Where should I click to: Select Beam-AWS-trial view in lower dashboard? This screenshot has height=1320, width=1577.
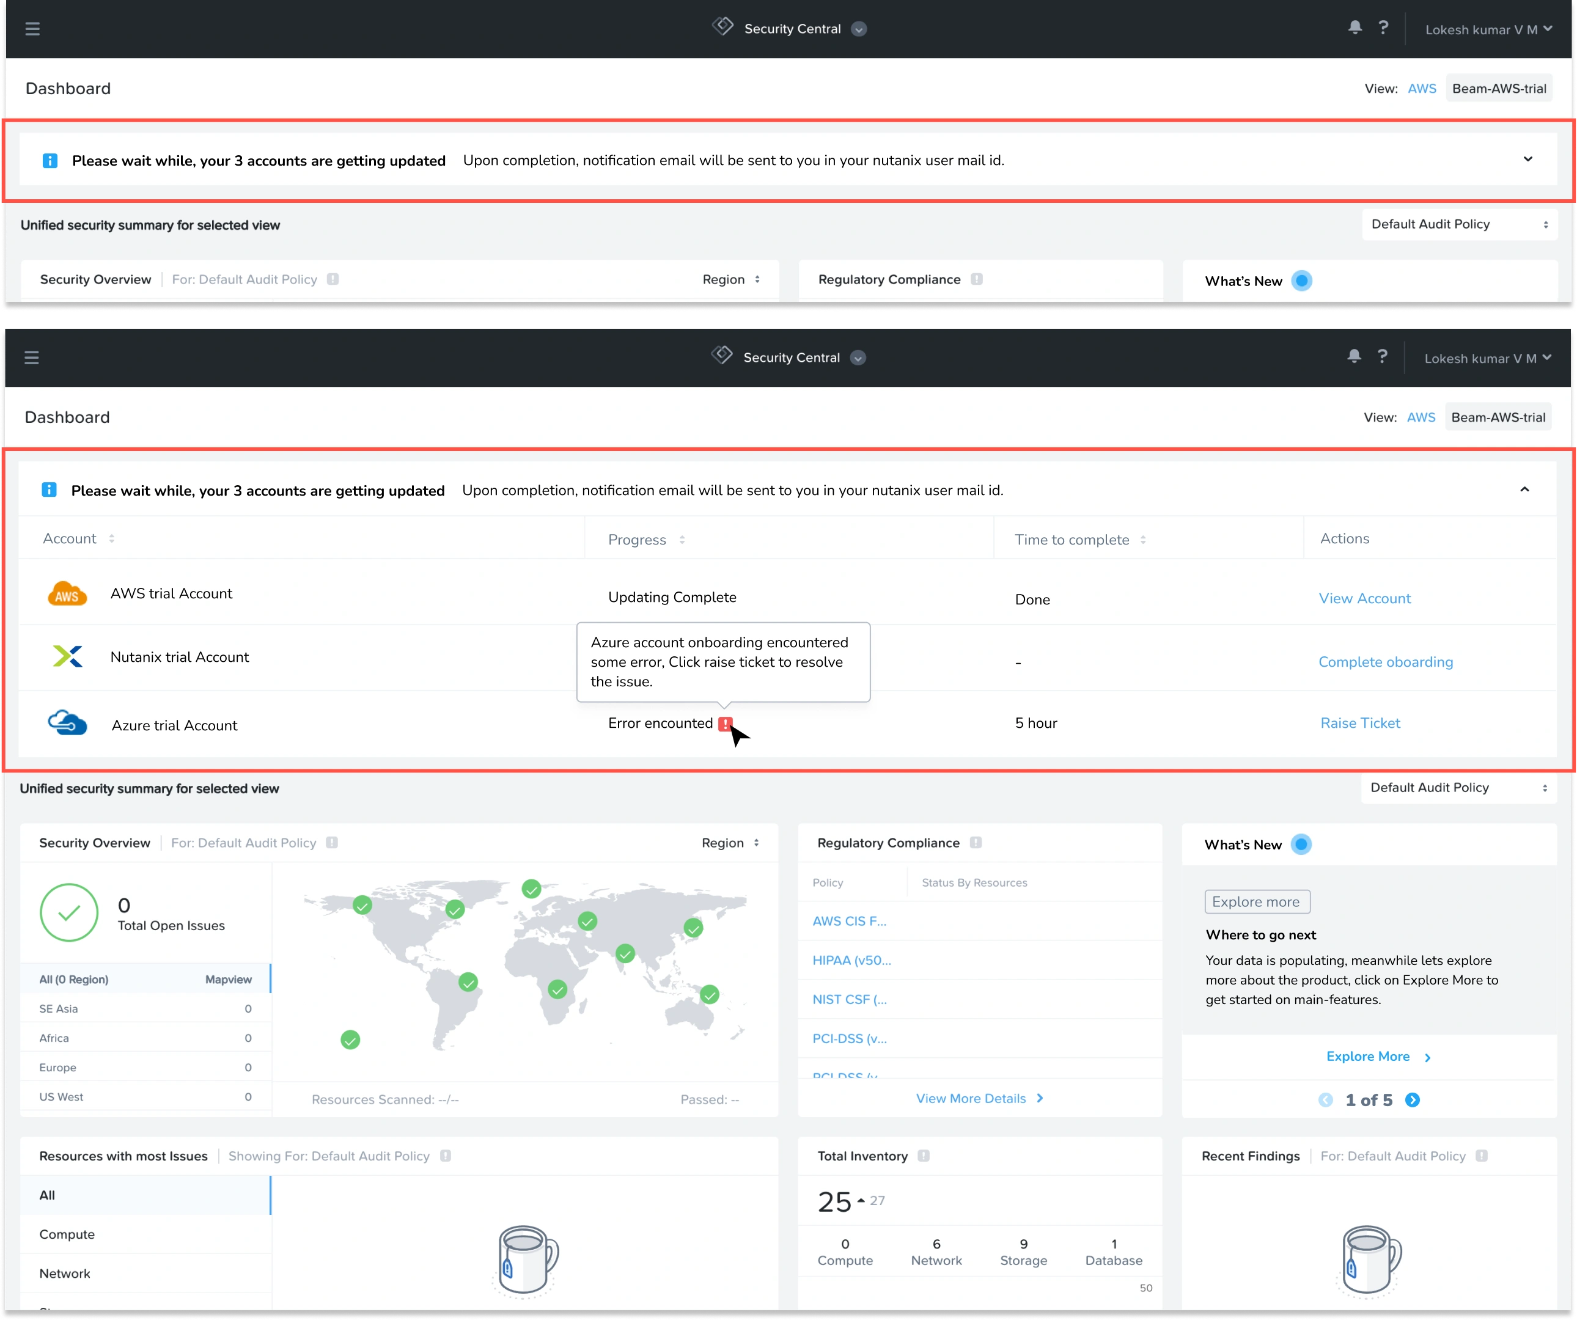click(x=1498, y=417)
